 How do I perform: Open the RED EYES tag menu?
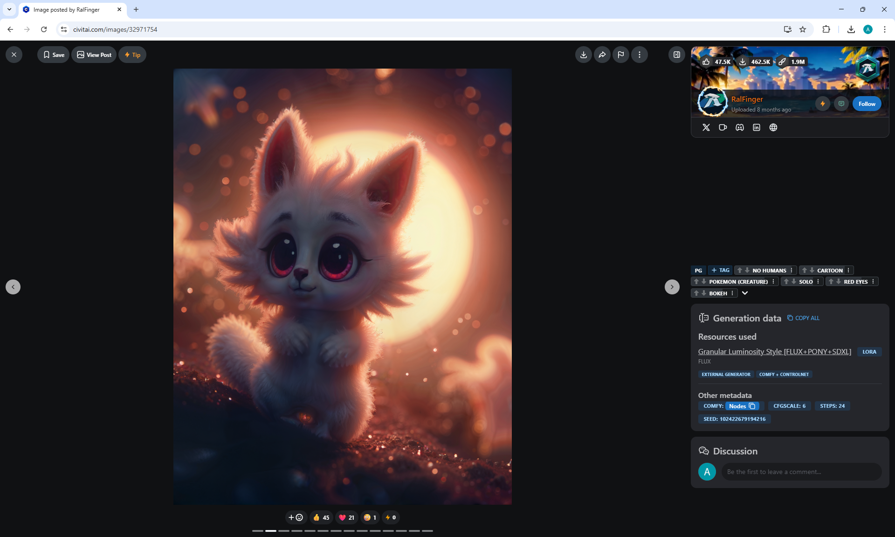point(873,282)
